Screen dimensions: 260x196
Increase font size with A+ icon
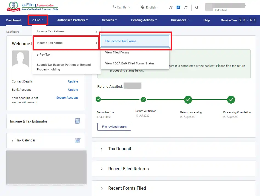(x=186, y=7)
